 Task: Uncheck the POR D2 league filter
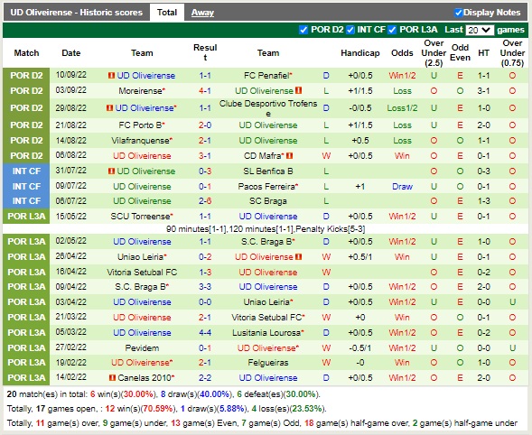(303, 30)
